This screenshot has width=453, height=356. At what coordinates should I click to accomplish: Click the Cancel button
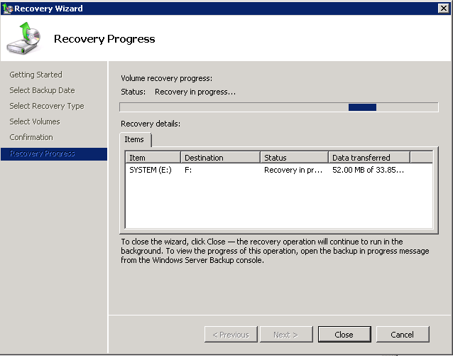(x=403, y=334)
